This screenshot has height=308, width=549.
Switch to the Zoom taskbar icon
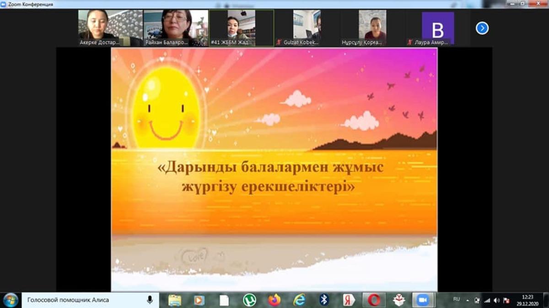[423, 300]
